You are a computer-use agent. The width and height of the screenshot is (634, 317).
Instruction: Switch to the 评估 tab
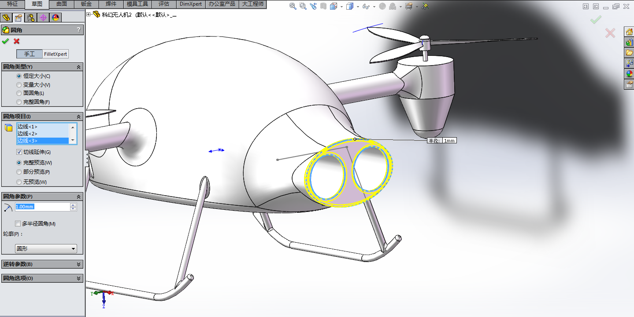[164, 4]
